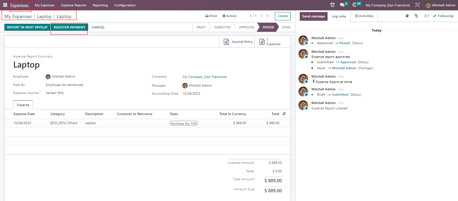Expand the Mitchell Admin user menu
Screen dimensions: 458x201
tap(440, 5)
